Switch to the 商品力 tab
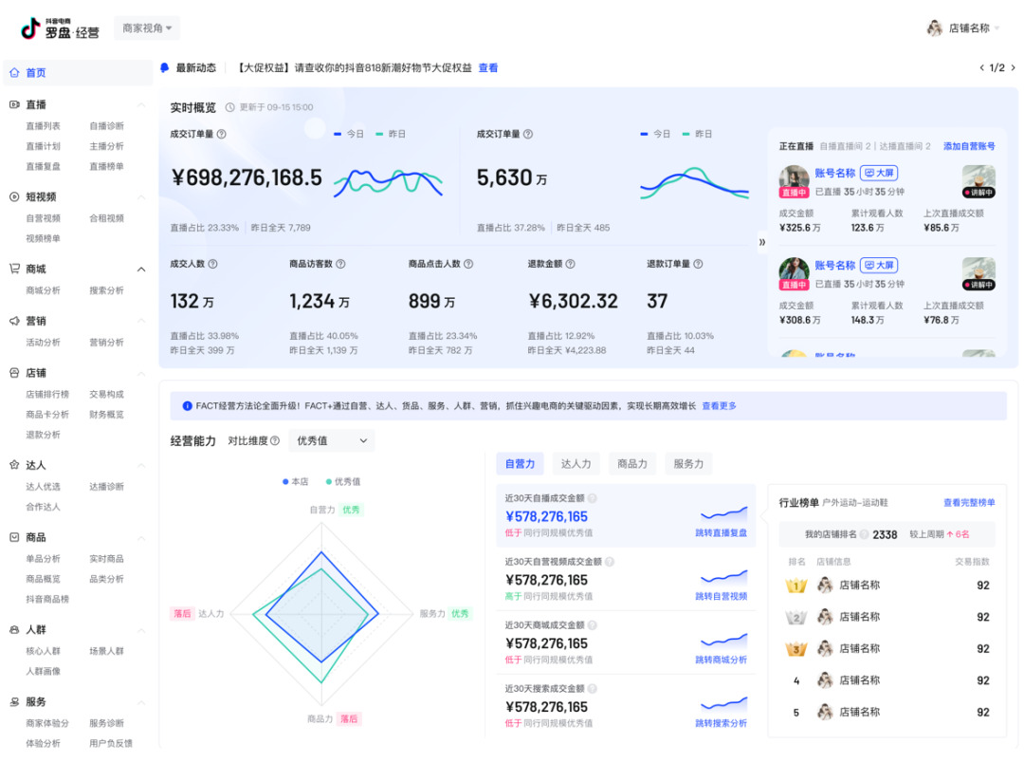1024x763 pixels. [631, 463]
